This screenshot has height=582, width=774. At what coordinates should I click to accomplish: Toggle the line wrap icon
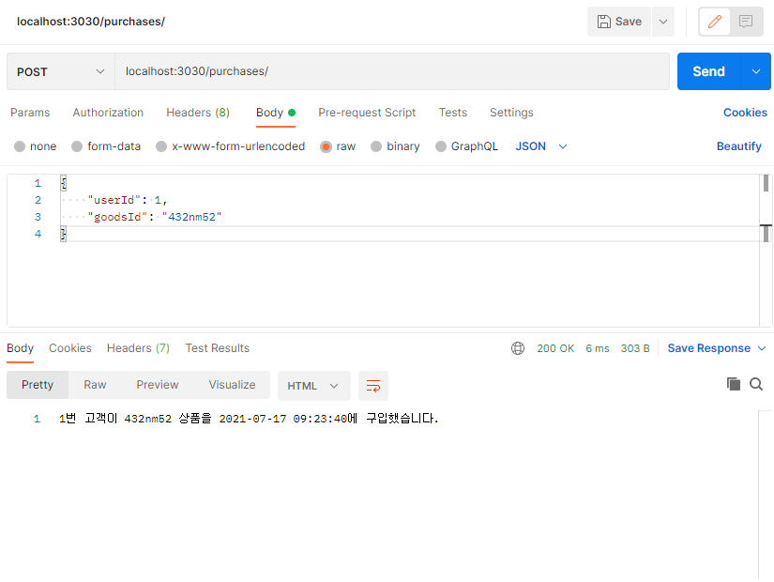(x=373, y=386)
